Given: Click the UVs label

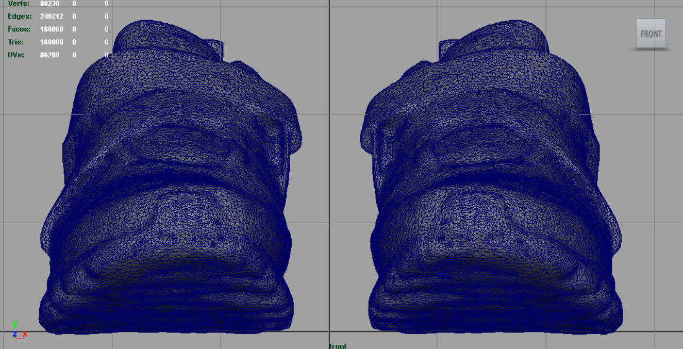Looking at the screenshot, I should point(16,55).
